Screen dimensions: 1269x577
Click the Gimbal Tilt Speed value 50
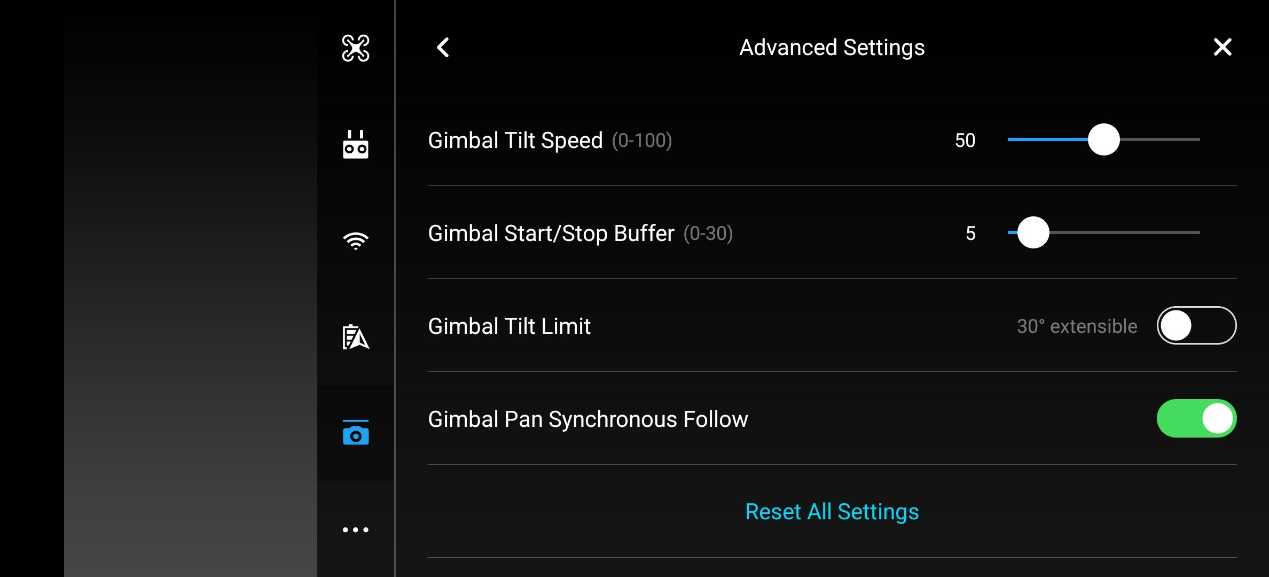pyautogui.click(x=965, y=141)
